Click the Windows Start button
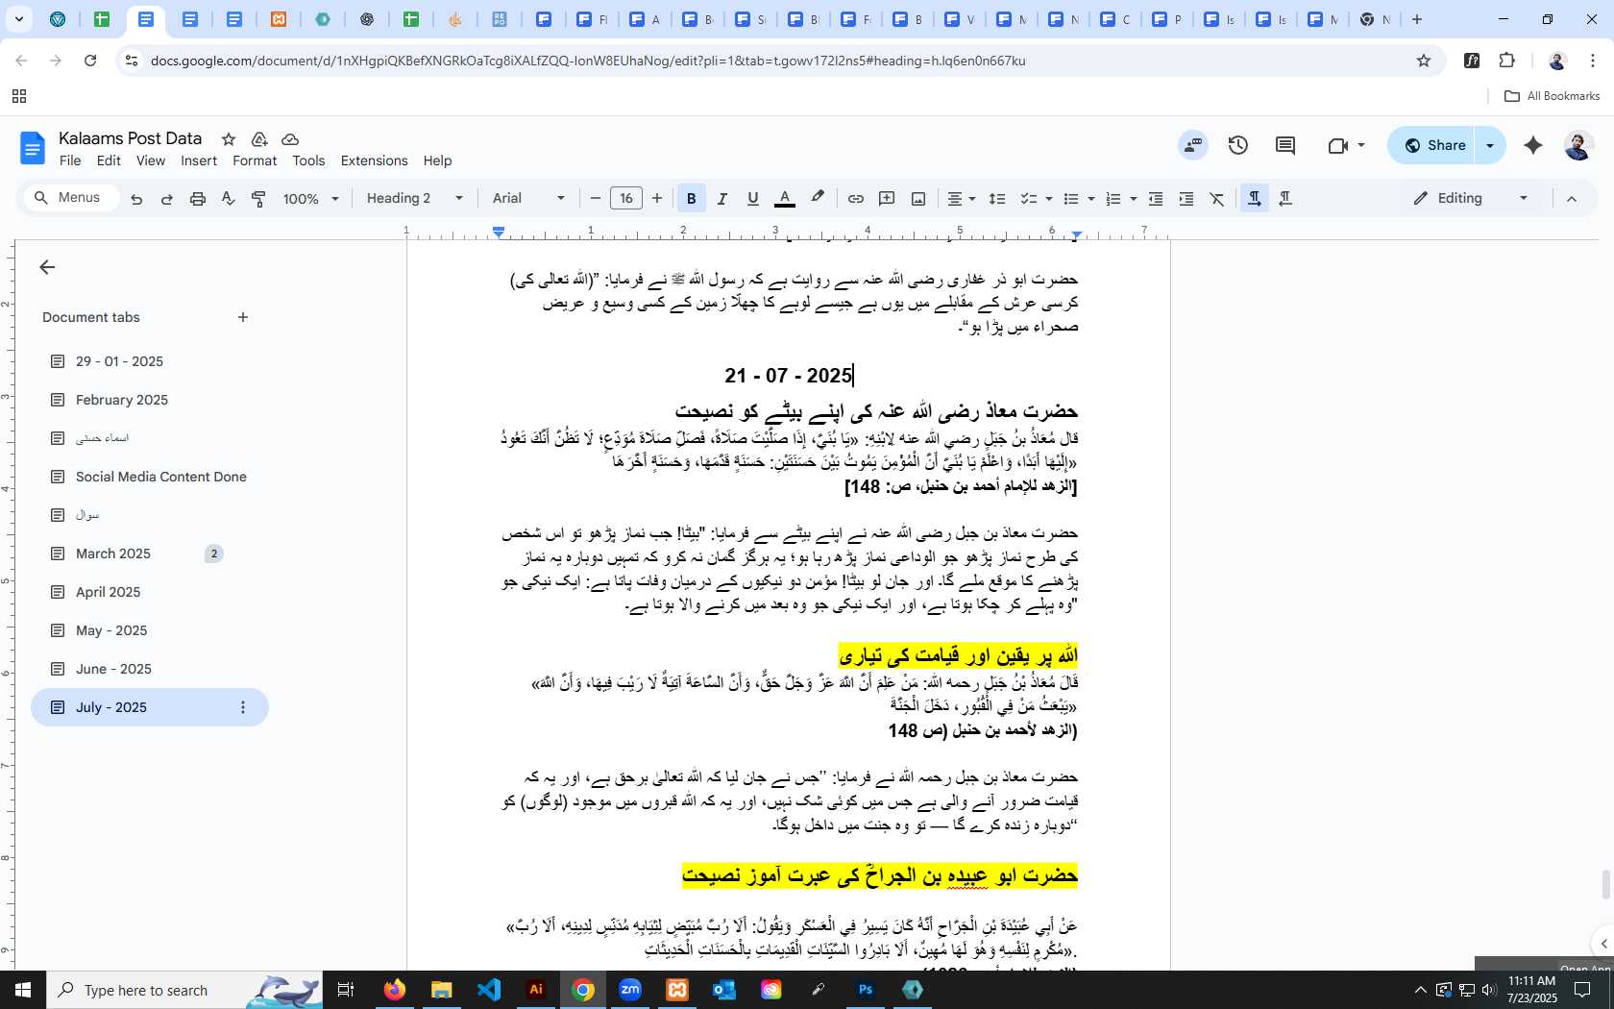The image size is (1614, 1009). click(23, 990)
